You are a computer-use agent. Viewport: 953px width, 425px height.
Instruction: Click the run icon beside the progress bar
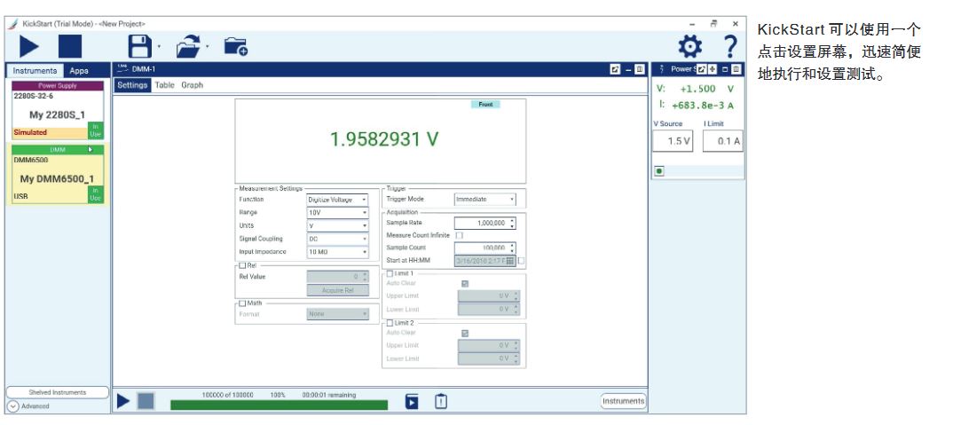tap(123, 402)
